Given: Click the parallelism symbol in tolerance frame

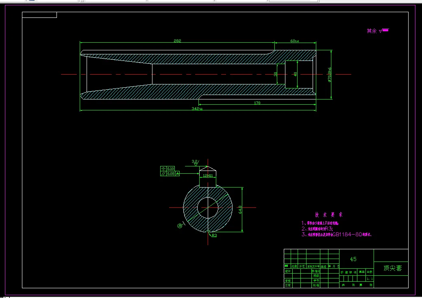Looking at the screenshot, I should tap(163, 174).
